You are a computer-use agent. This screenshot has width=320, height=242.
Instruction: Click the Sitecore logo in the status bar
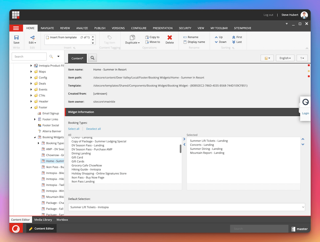pos(16,228)
